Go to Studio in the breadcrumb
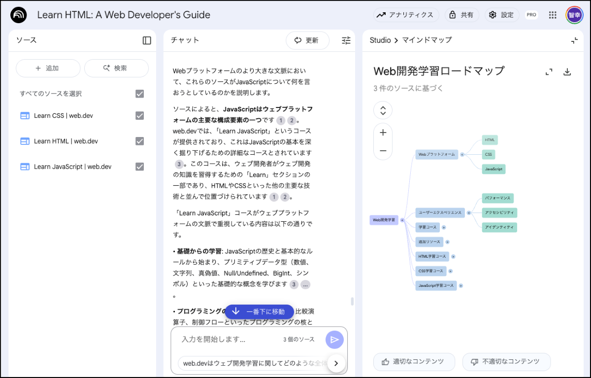 pos(380,40)
